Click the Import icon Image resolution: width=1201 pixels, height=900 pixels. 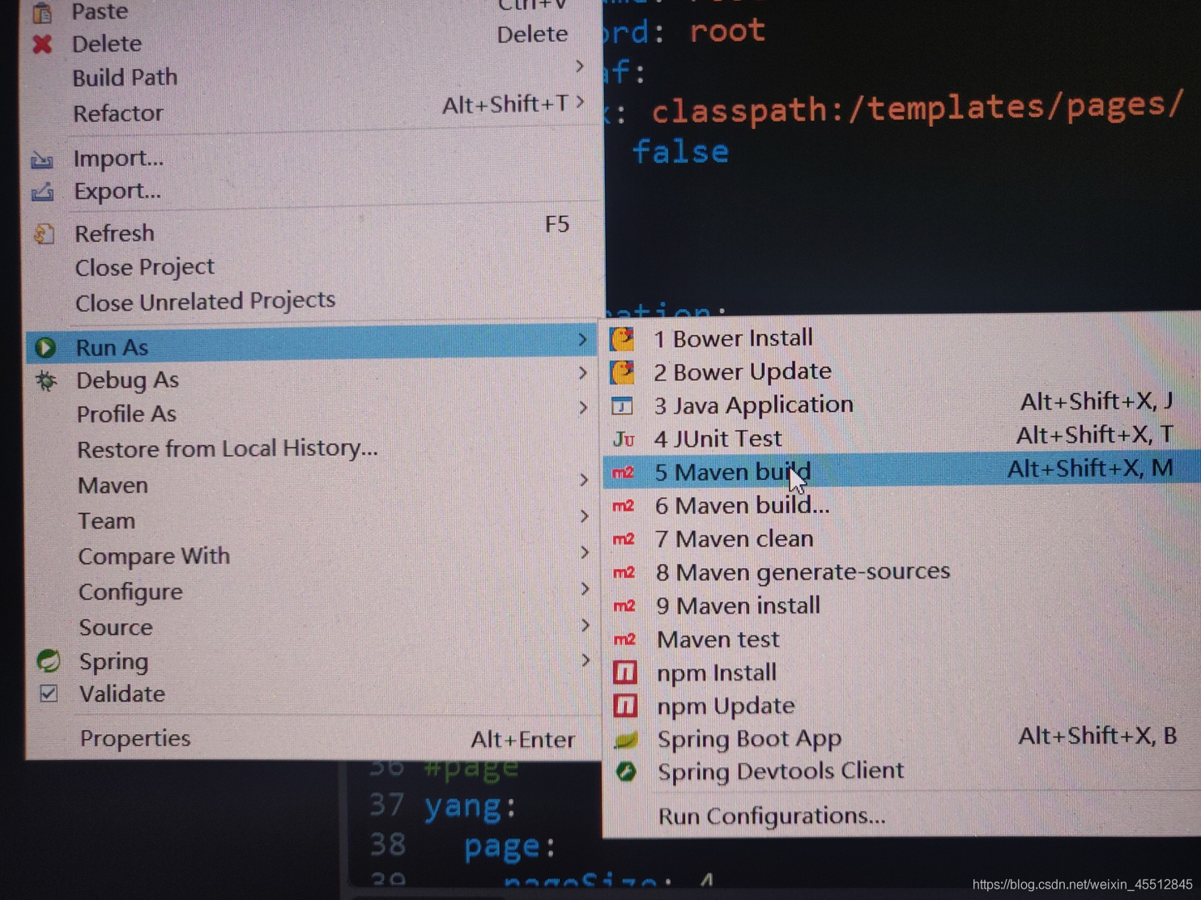pyautogui.click(x=42, y=159)
